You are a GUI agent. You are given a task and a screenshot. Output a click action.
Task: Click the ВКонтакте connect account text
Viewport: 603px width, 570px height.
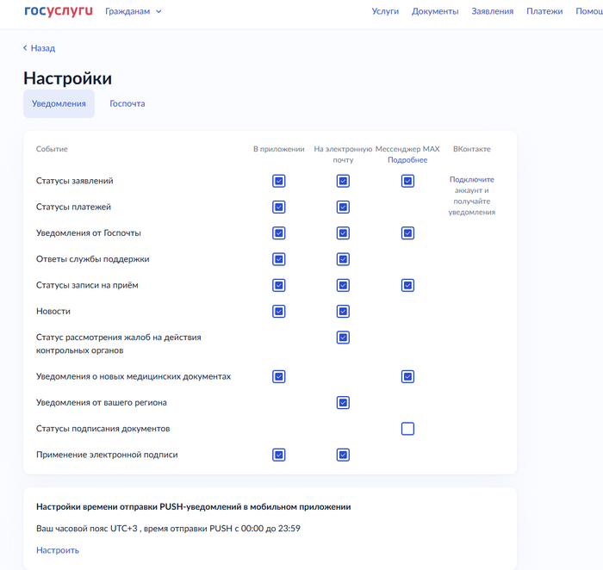[x=471, y=195]
